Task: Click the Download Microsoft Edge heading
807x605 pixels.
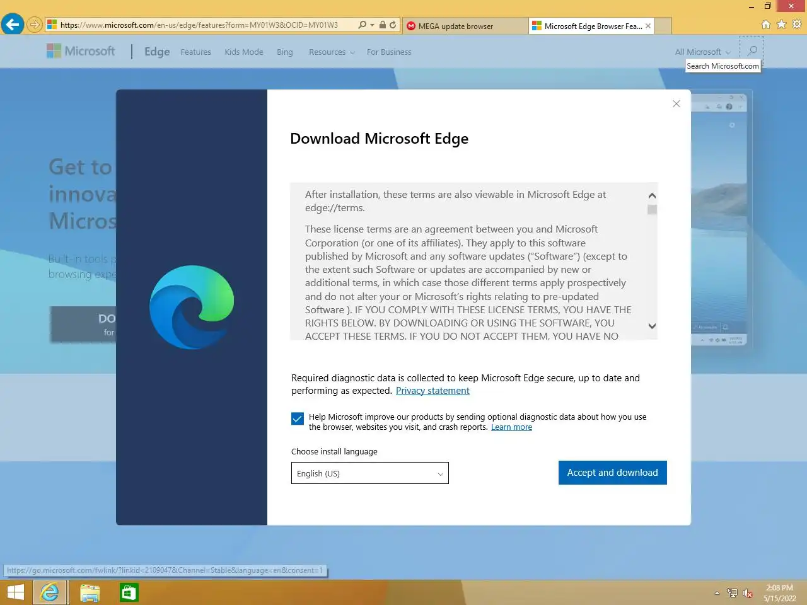Action: click(x=379, y=139)
